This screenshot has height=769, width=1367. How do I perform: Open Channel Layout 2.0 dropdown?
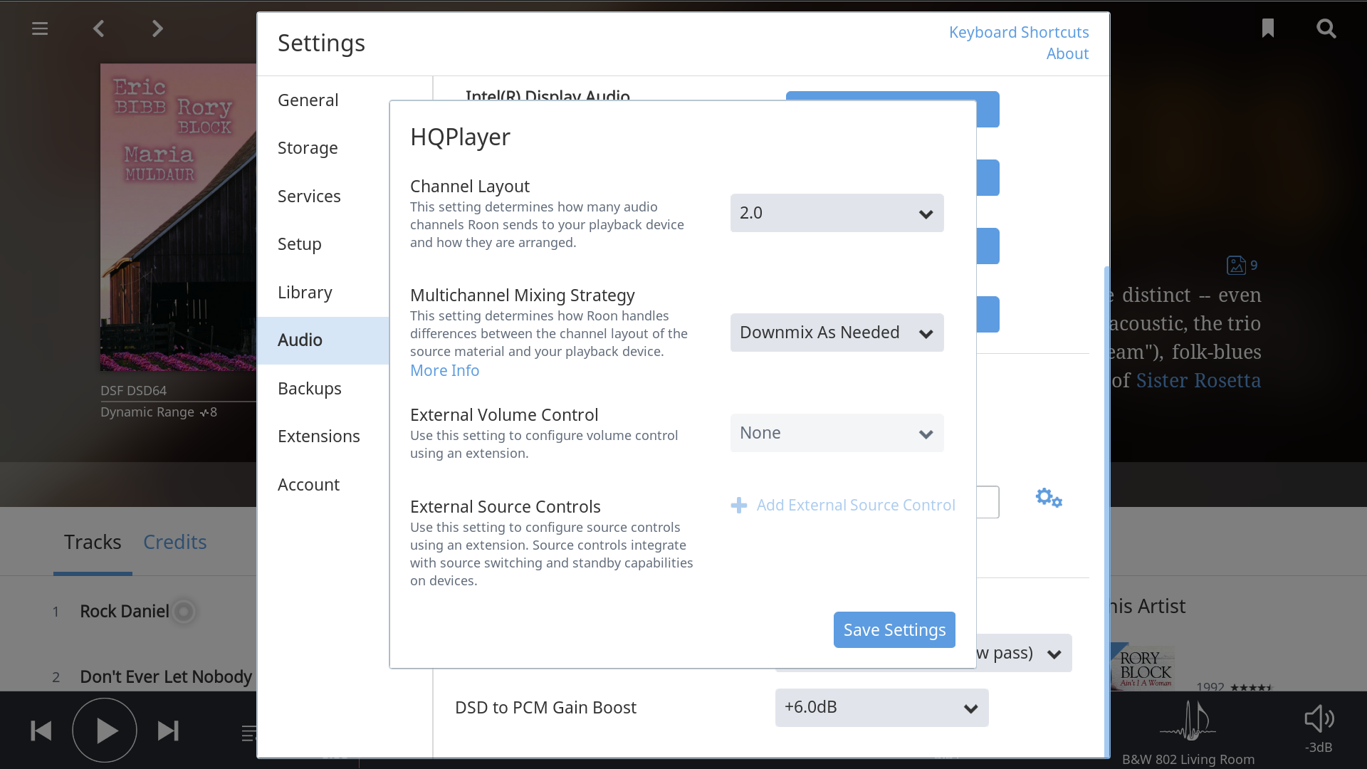tap(837, 213)
